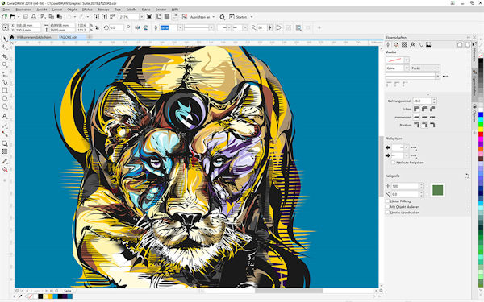Select the Artistic Media tool
484x302 pixels.
pos(5,83)
